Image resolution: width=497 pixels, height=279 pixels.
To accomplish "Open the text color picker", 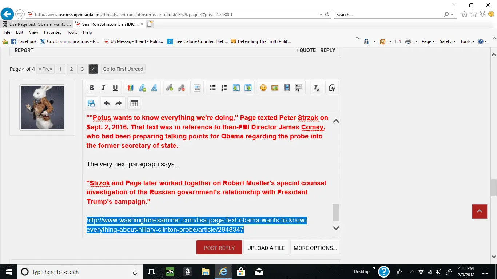I will (130, 88).
